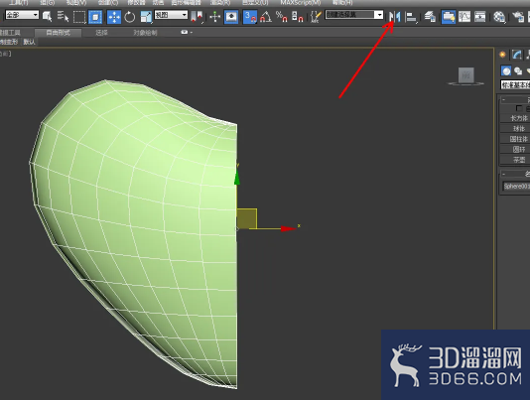
Task: Toggle the Graphite Ribbon folder icon
Action: [x=449, y=17]
